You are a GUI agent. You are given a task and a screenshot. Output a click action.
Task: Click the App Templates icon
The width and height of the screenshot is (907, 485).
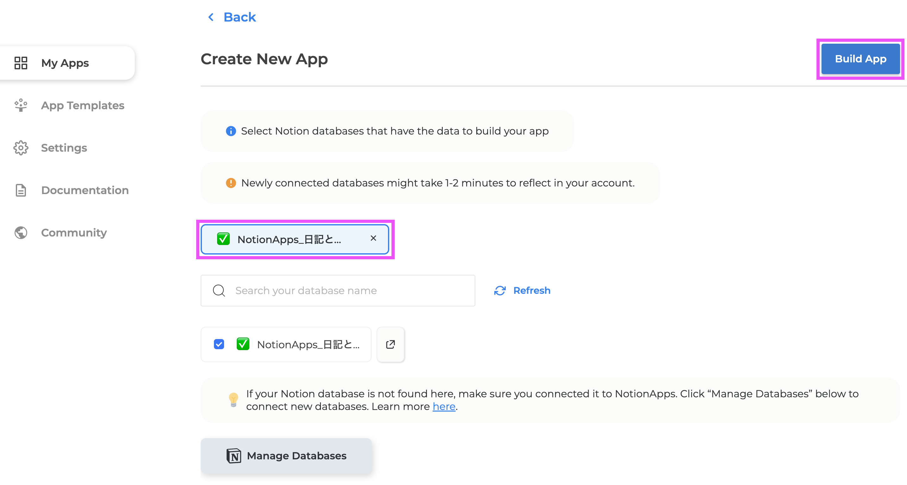[x=21, y=105]
